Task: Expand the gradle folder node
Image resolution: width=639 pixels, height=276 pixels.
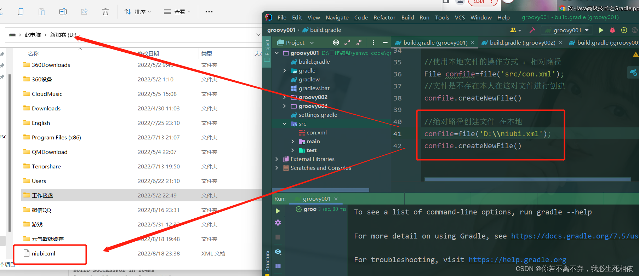Action: (285, 71)
